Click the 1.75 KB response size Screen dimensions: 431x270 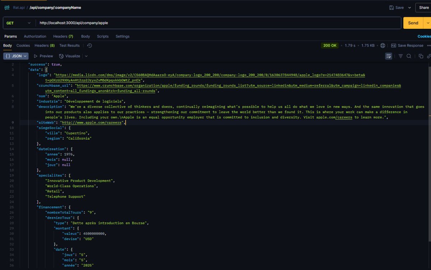click(368, 46)
